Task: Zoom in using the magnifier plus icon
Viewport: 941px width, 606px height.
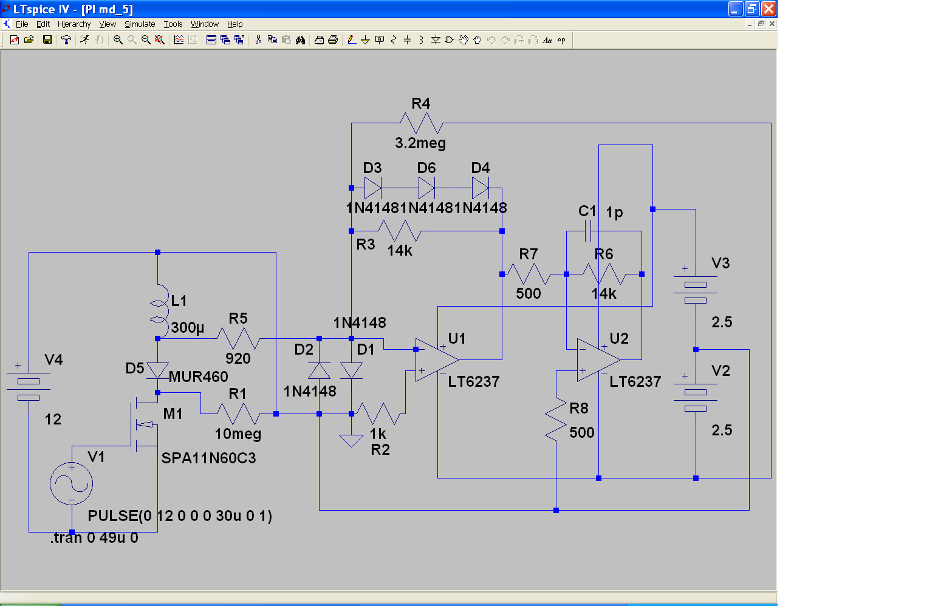Action: (118, 40)
